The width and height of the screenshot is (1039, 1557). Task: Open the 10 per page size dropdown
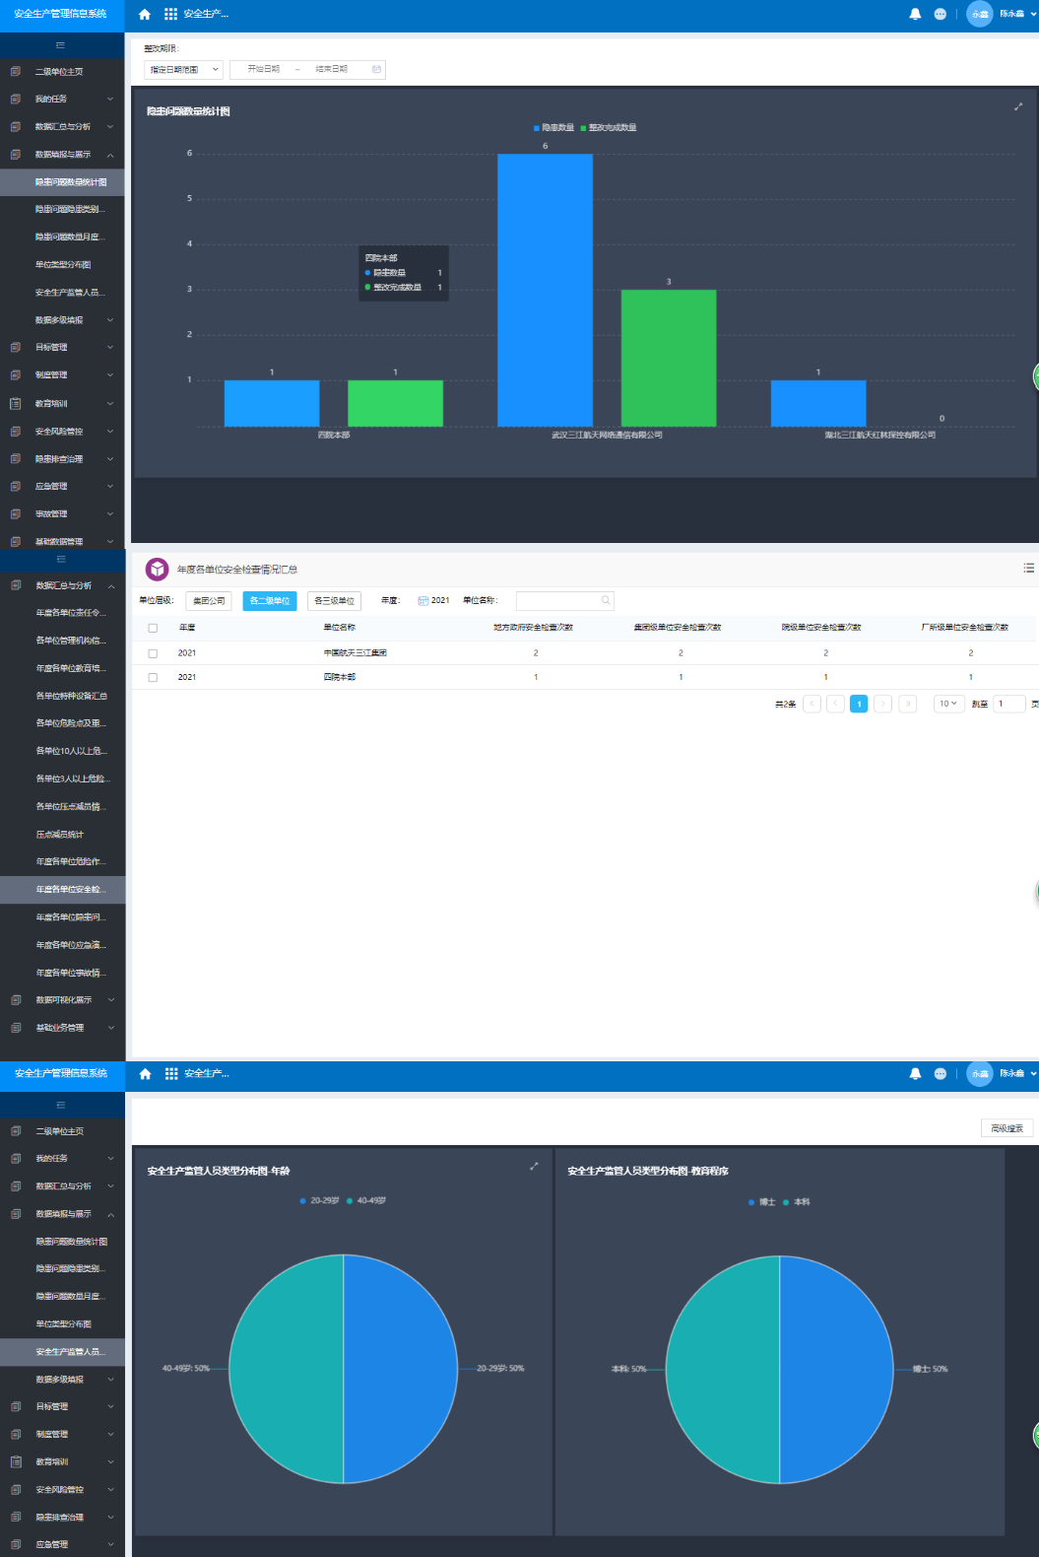(x=948, y=704)
